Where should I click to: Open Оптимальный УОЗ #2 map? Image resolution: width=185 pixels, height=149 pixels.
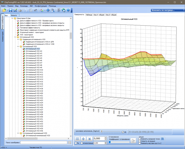(34, 51)
